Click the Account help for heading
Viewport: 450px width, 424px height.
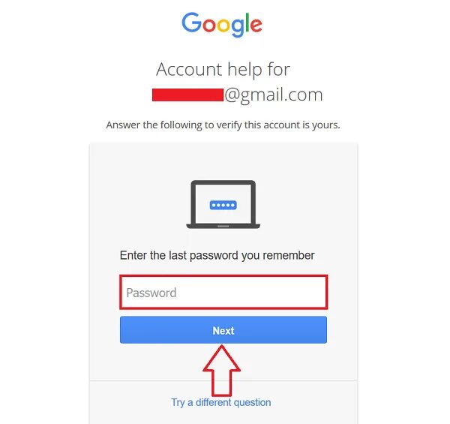coord(223,70)
